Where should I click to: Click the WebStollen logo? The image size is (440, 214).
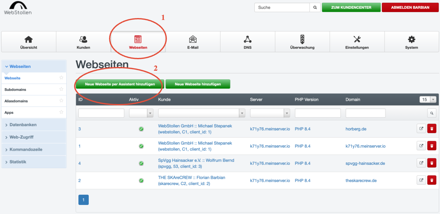[x=18, y=8]
